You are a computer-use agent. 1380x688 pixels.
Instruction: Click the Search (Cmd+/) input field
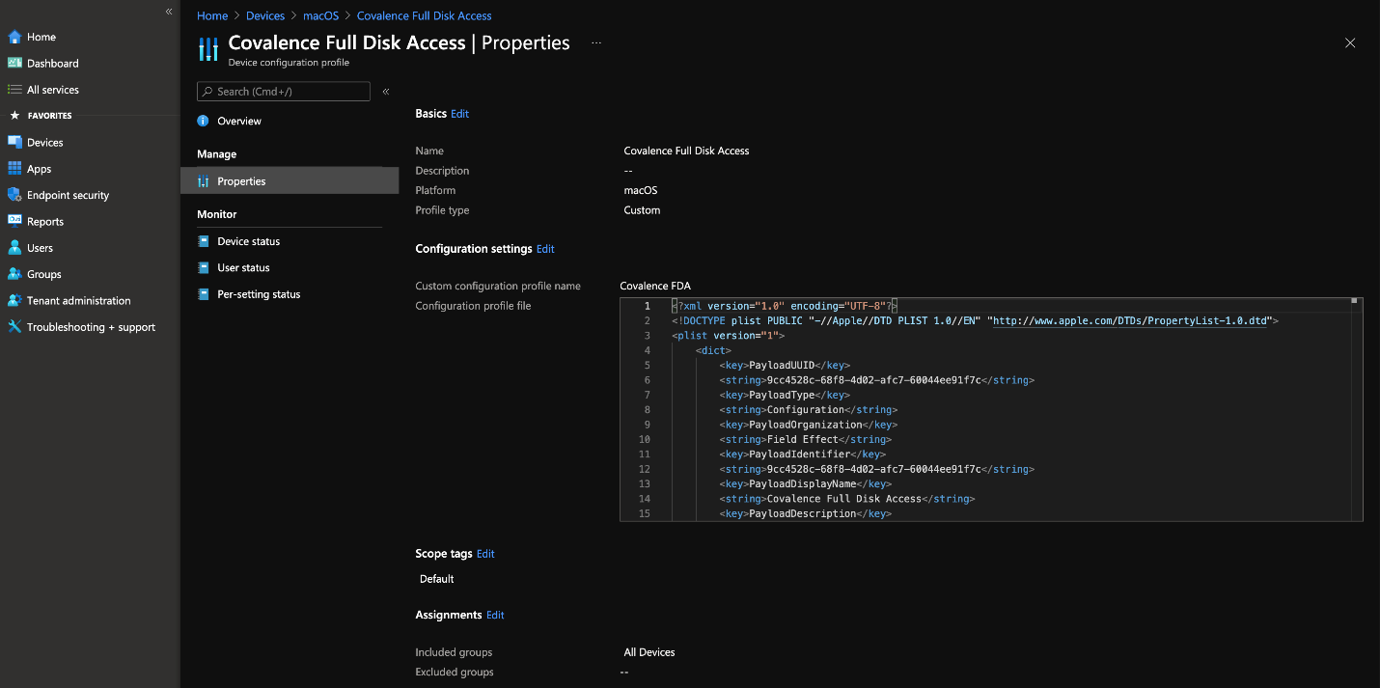click(x=284, y=92)
